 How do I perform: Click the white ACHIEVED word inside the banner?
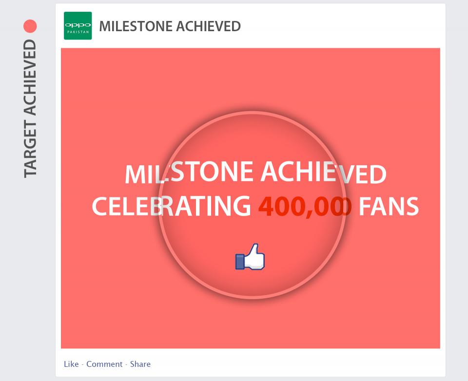323,172
